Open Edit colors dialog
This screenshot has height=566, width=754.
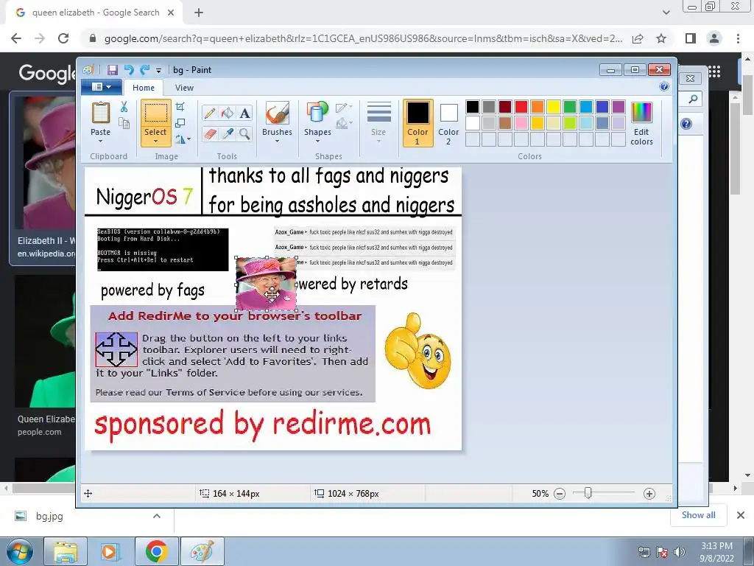pyautogui.click(x=641, y=124)
